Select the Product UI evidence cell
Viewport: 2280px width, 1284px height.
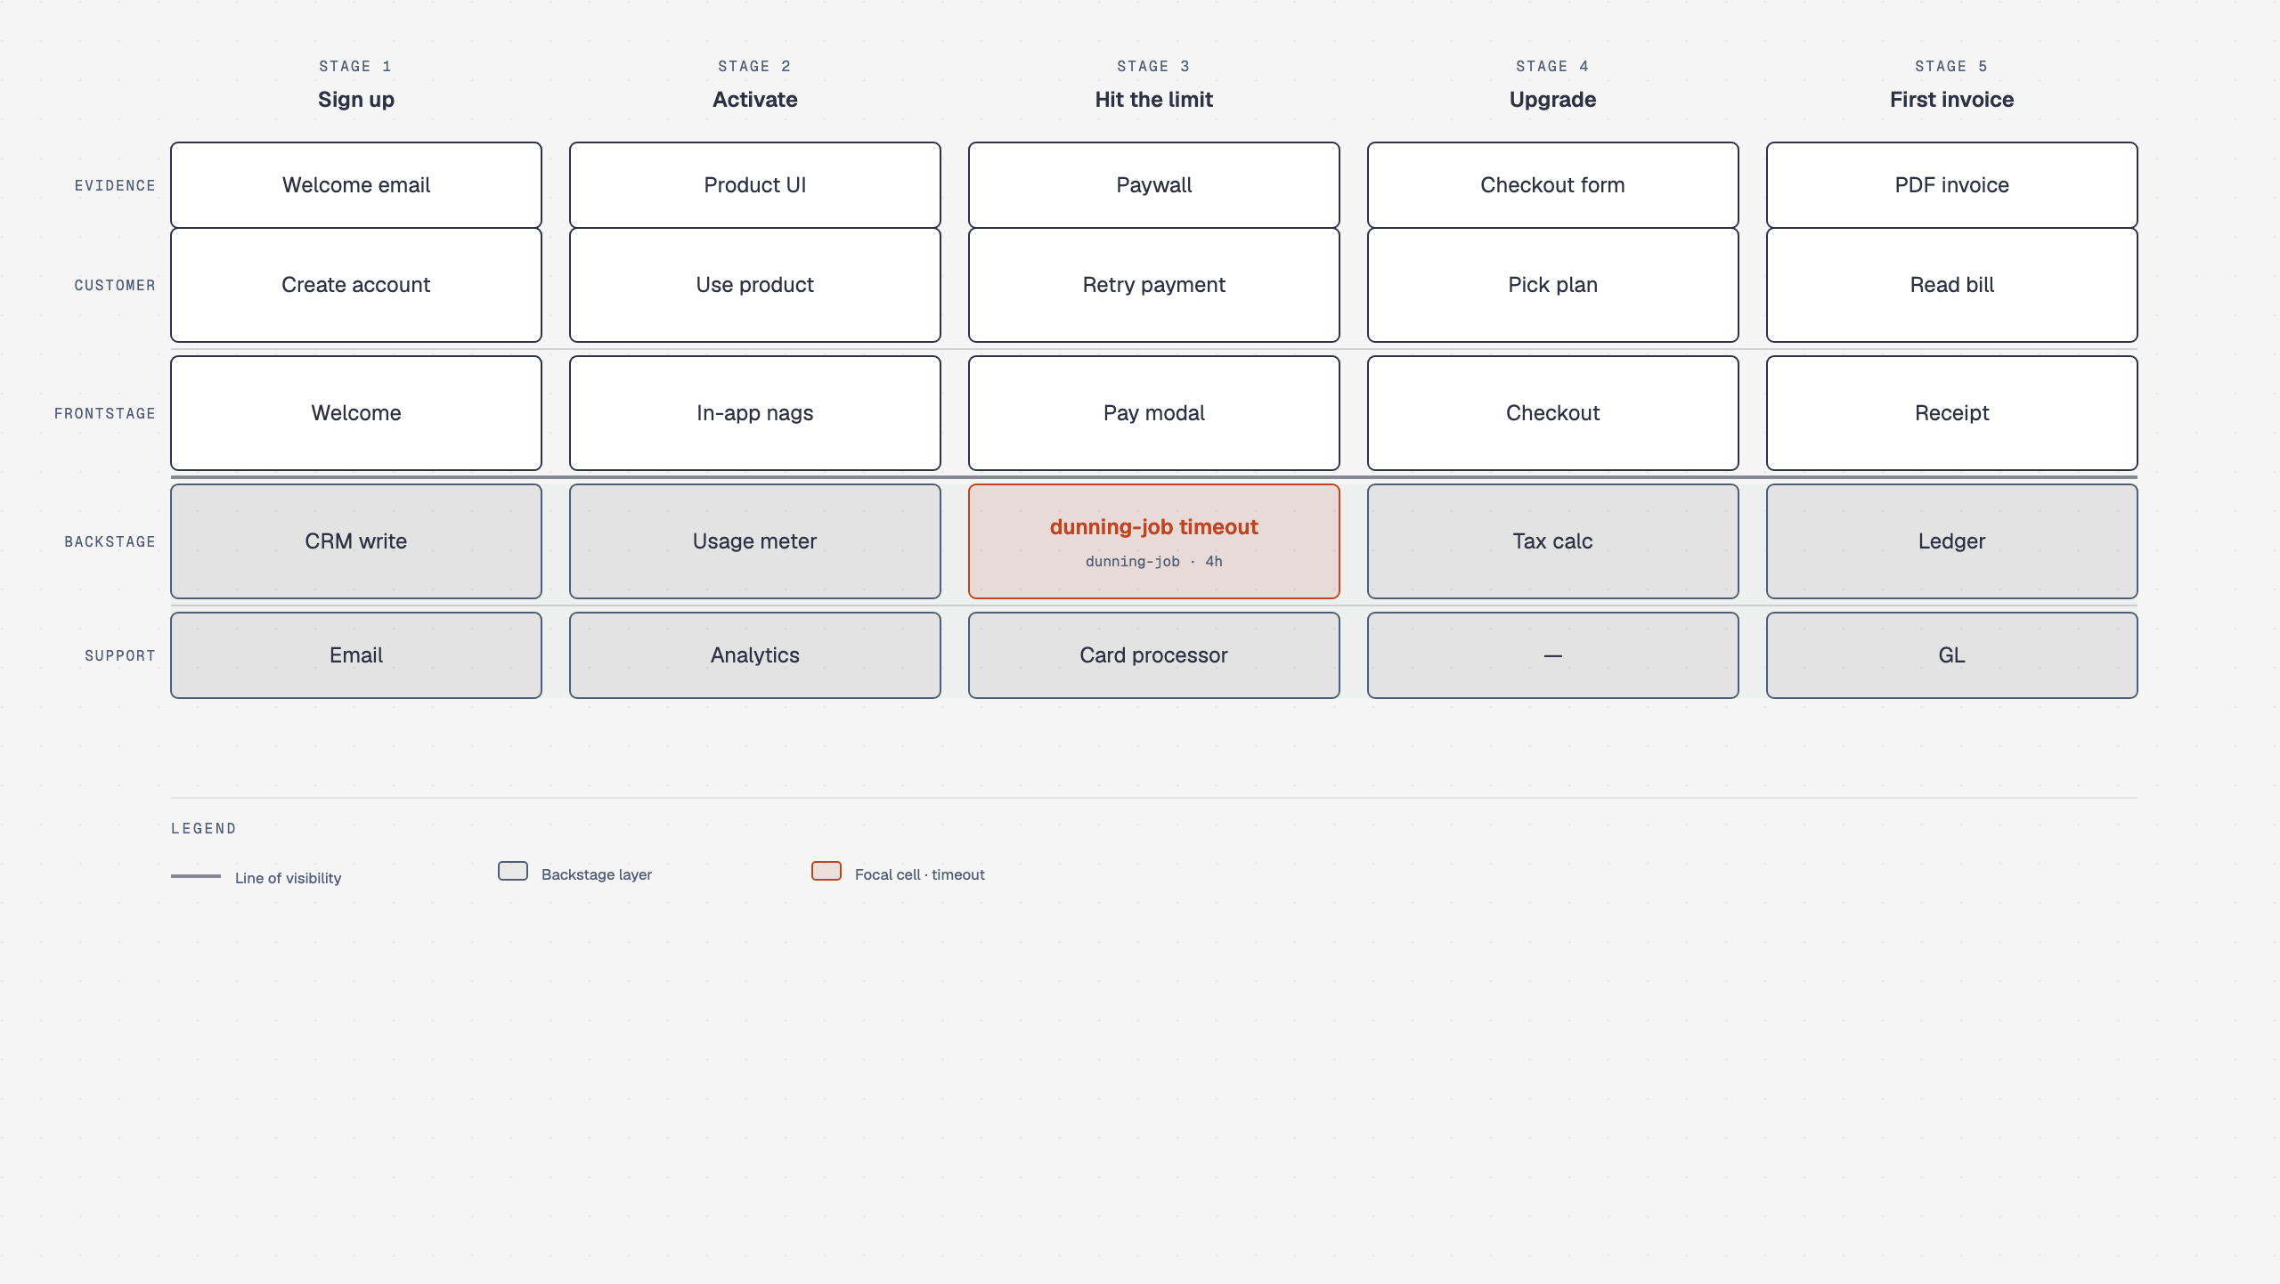click(x=755, y=185)
